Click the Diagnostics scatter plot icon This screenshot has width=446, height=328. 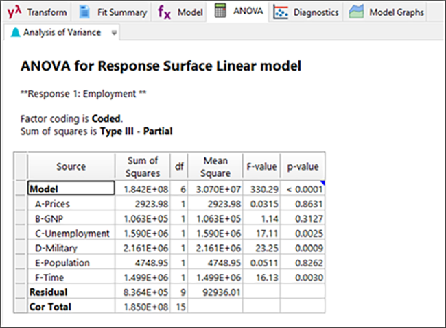tap(280, 12)
